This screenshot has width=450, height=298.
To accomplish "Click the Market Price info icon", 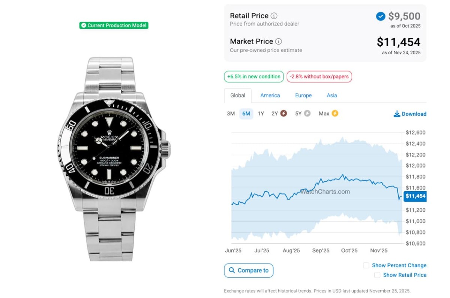I will (x=279, y=42).
